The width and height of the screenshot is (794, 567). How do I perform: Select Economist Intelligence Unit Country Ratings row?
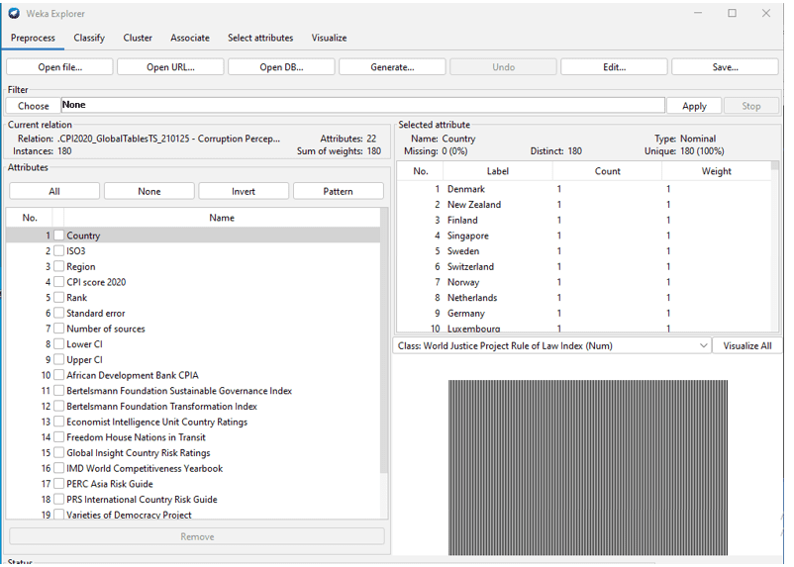pyautogui.click(x=193, y=422)
